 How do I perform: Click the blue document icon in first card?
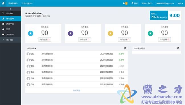tap(30, 33)
